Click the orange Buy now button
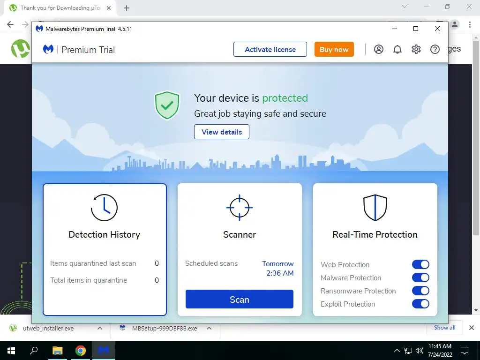Image resolution: width=480 pixels, height=360 pixels. (334, 49)
